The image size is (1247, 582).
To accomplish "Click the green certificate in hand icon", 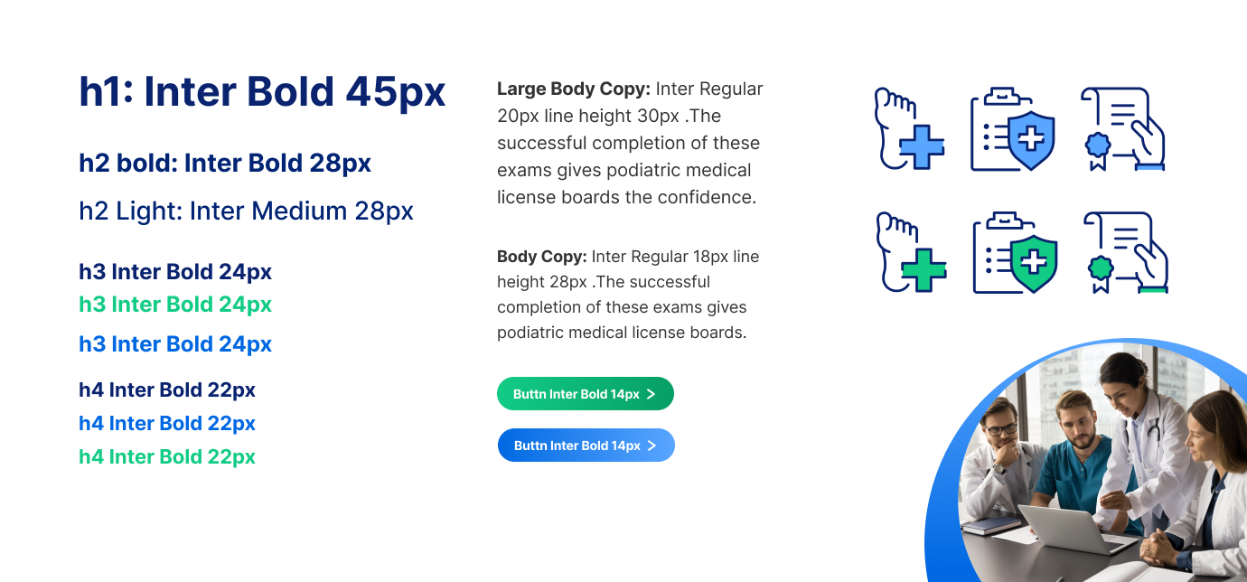I will point(1125,253).
